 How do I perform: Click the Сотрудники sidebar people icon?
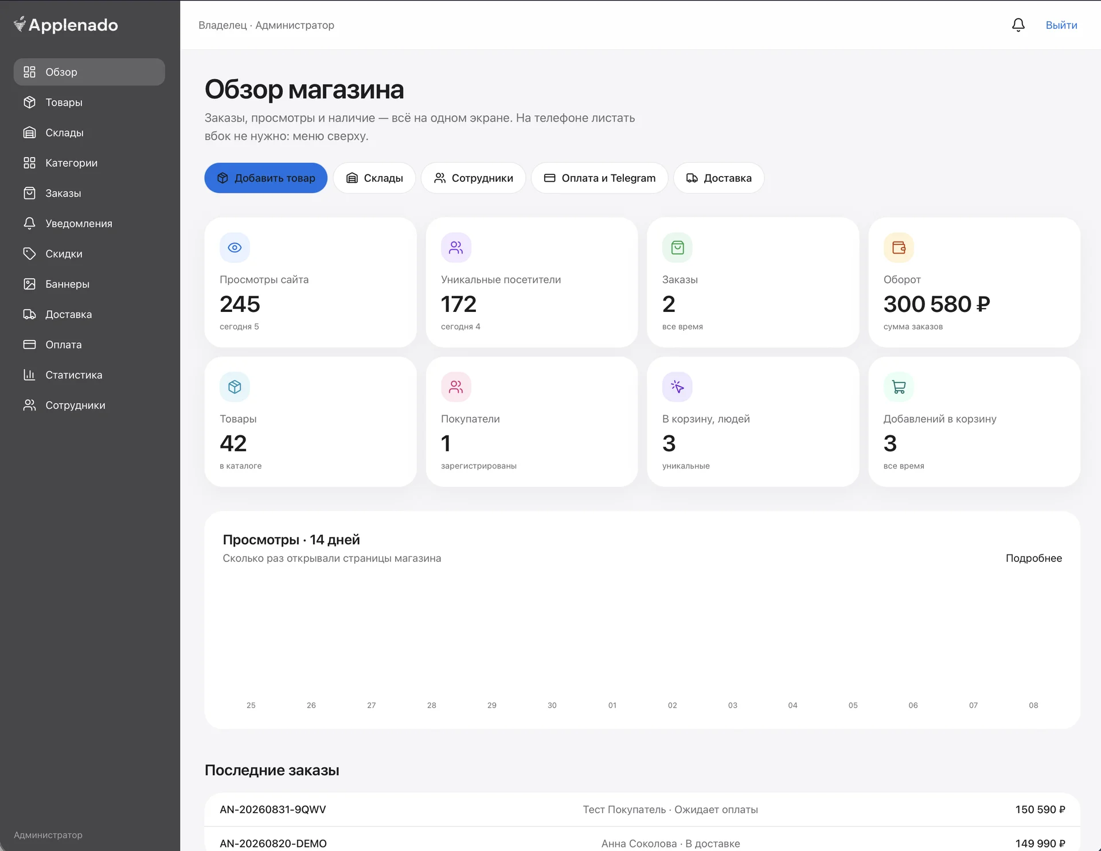[29, 405]
